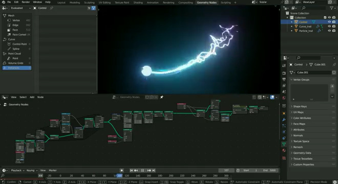Click the current frame field showing 107
338x184 pixels.
tap(226, 170)
